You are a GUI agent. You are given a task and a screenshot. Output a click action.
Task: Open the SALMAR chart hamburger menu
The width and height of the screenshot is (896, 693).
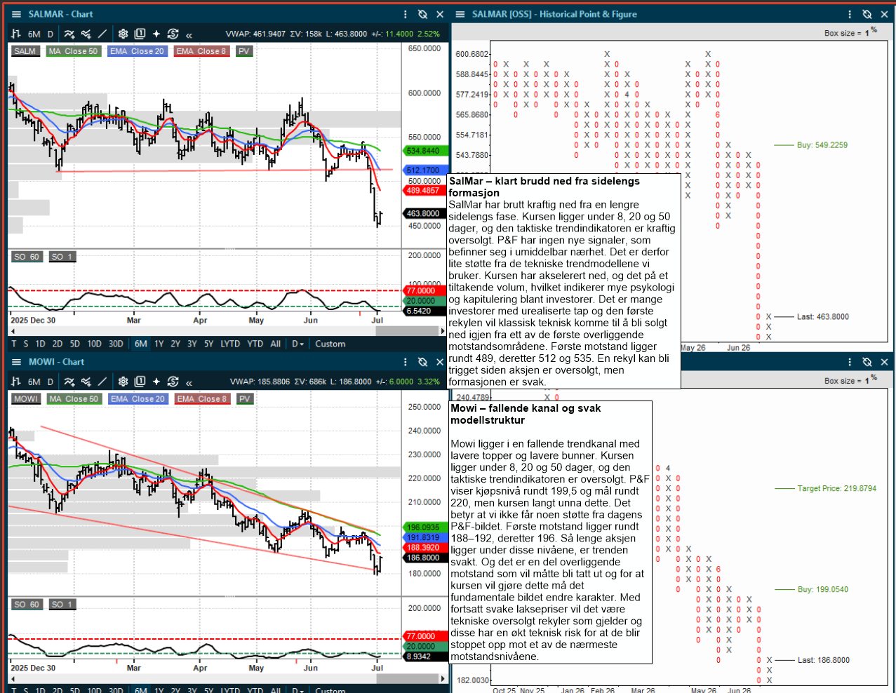(16, 14)
